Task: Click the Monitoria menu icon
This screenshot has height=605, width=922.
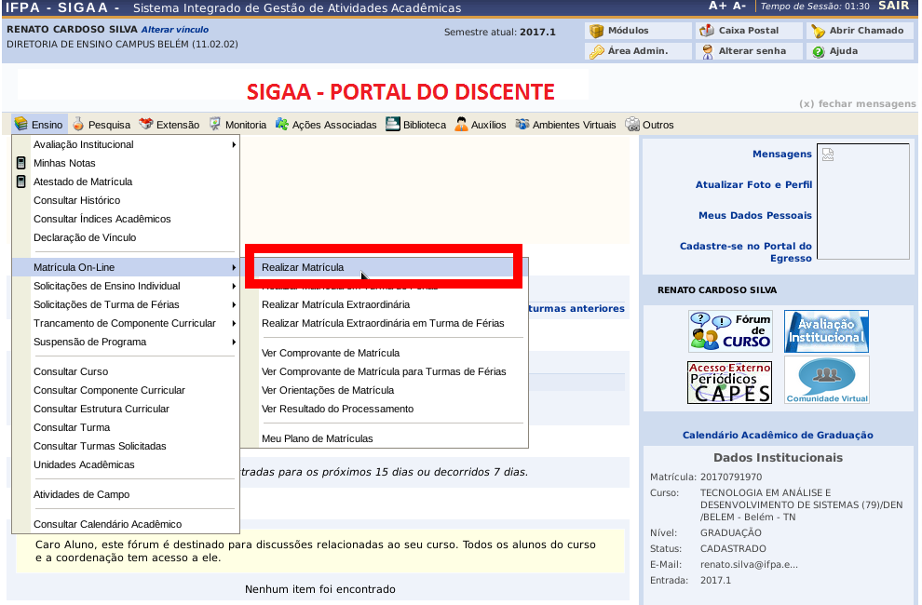Action: (215, 124)
